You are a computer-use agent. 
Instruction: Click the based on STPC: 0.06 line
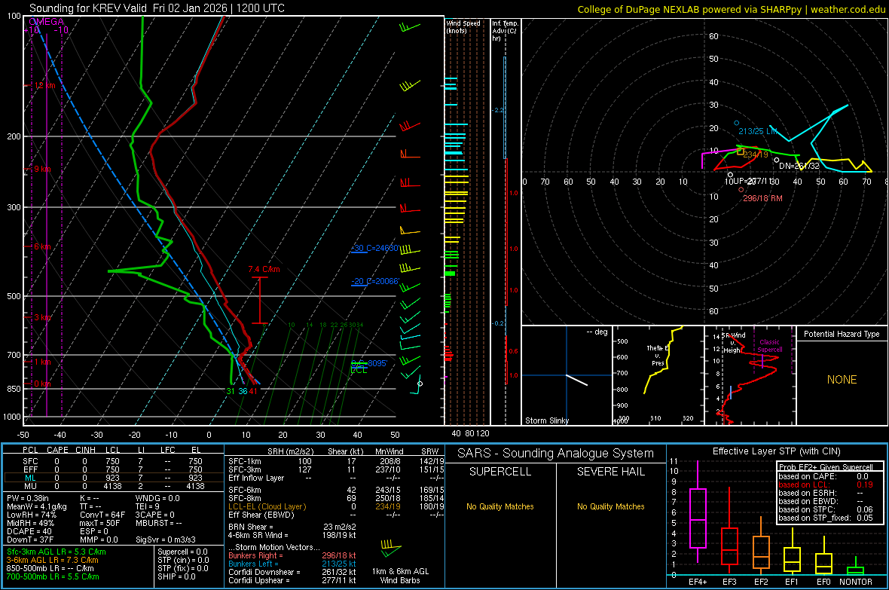click(x=826, y=510)
